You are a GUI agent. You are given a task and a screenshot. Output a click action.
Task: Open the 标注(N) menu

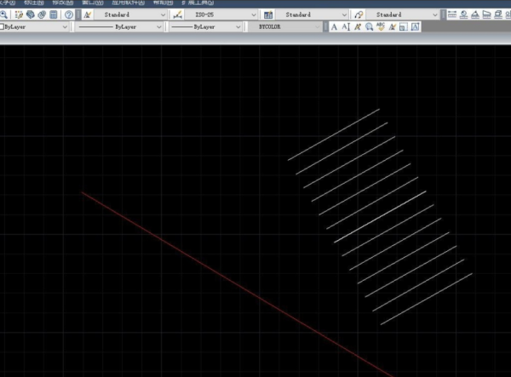[34, 3]
